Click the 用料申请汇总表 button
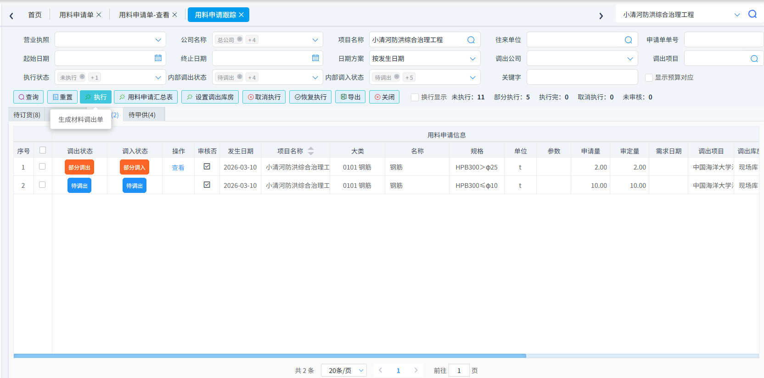Screen dimensions: 764x378 [x=146, y=97]
